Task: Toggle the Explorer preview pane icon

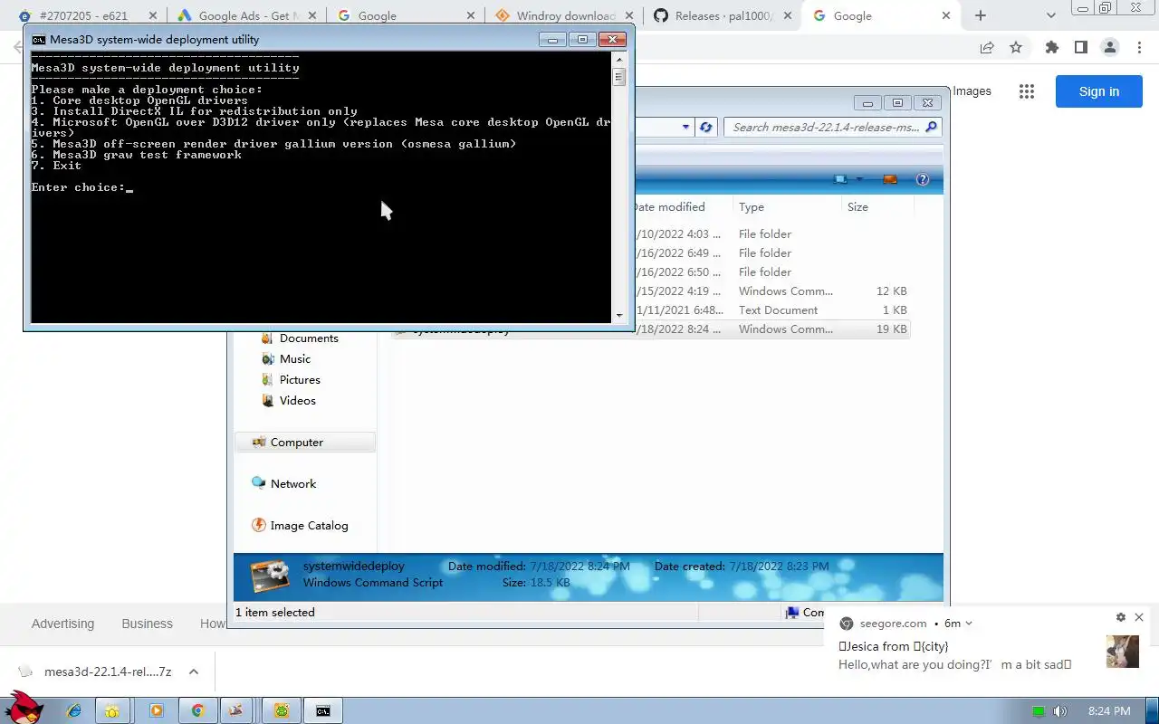Action: coord(890,179)
